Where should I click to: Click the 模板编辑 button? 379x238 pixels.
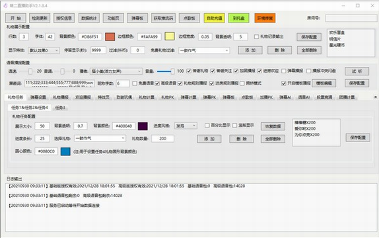tap(324, 83)
